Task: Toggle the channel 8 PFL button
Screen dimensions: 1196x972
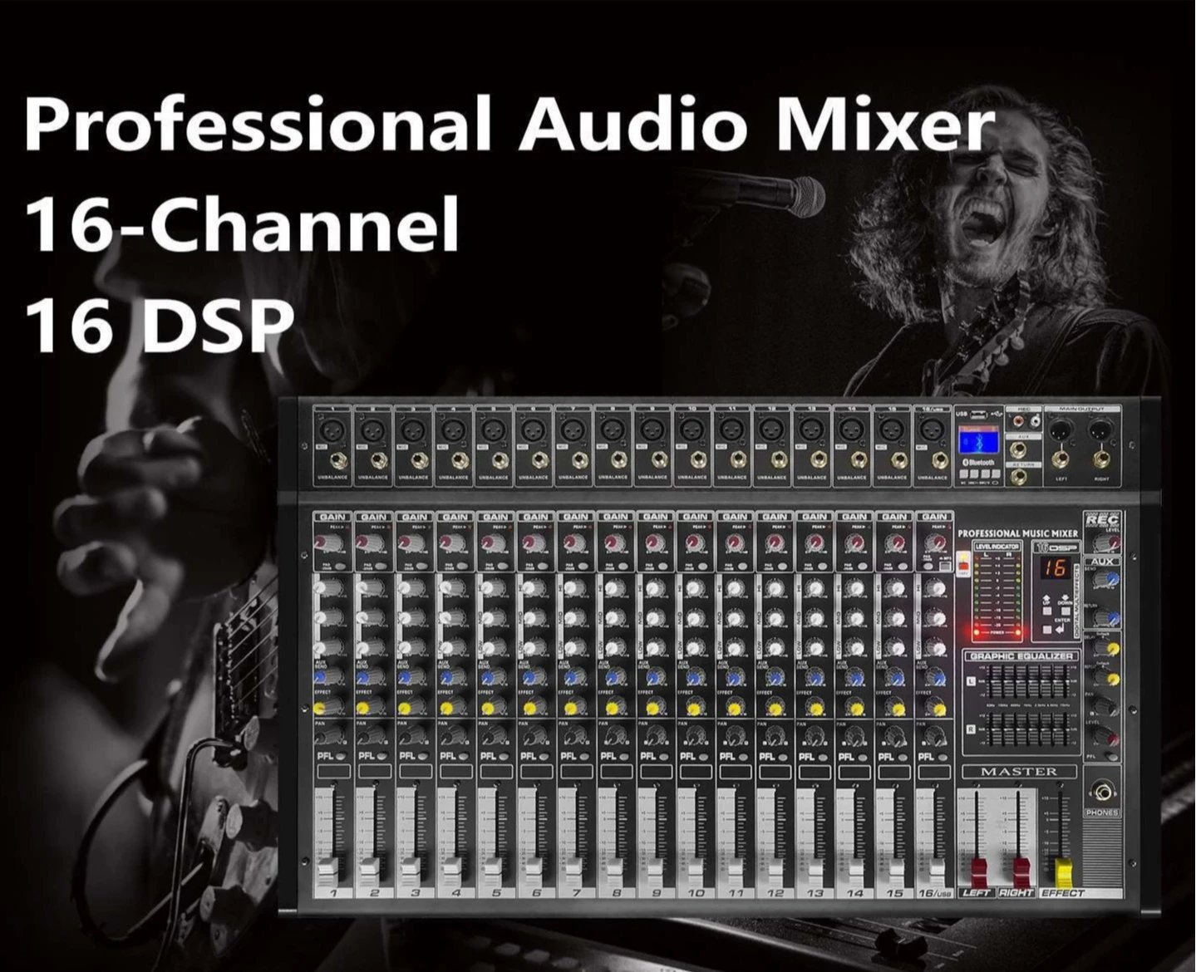Action: (626, 757)
